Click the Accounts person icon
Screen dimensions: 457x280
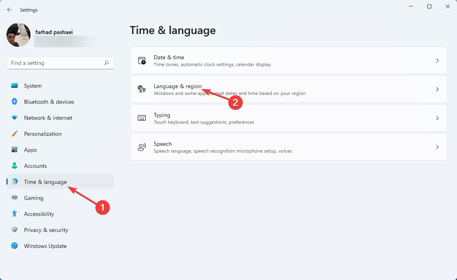click(x=14, y=165)
